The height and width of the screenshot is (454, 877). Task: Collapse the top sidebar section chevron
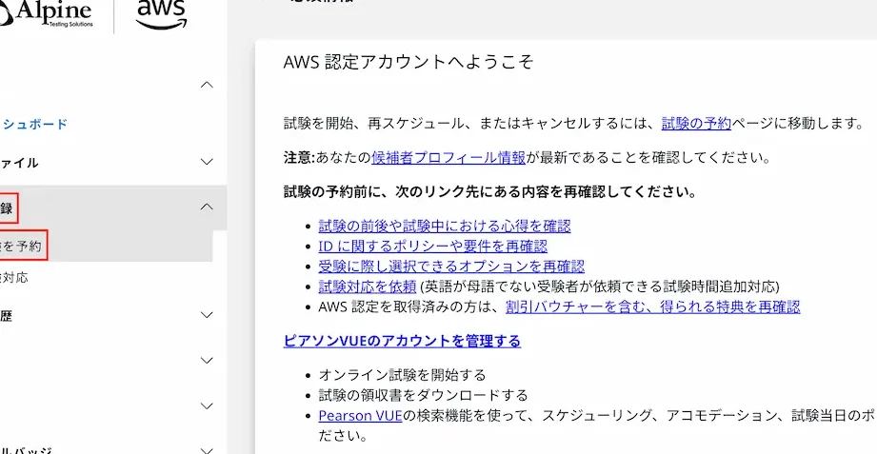[x=207, y=85]
